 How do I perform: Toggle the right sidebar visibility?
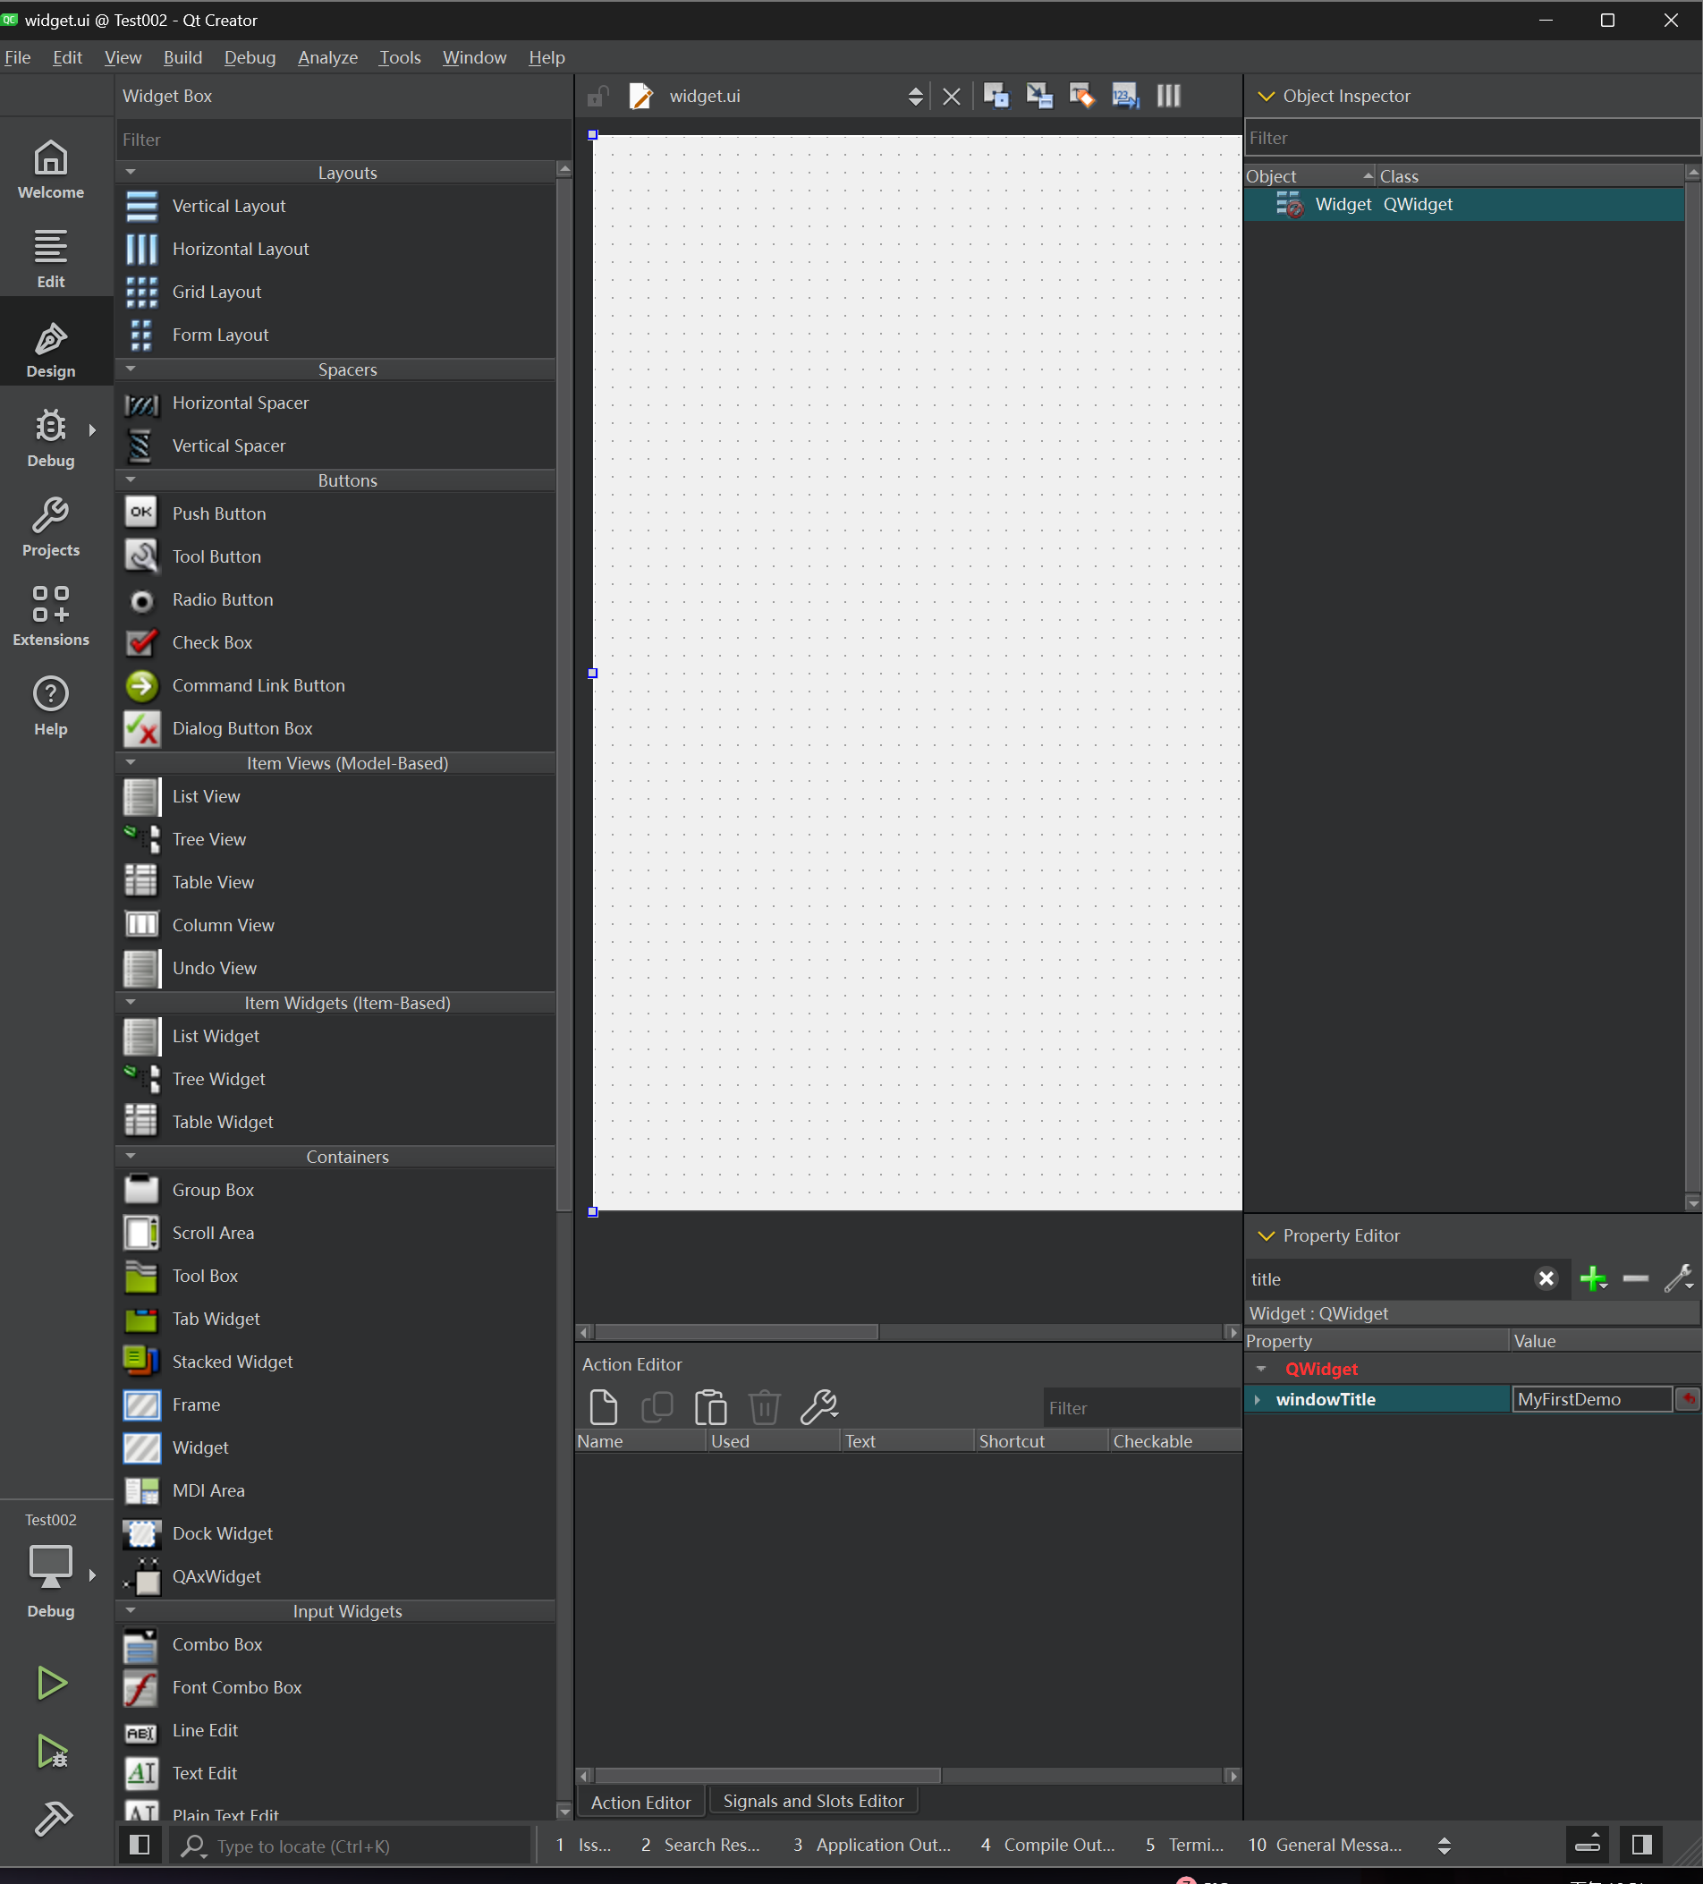[1641, 1845]
